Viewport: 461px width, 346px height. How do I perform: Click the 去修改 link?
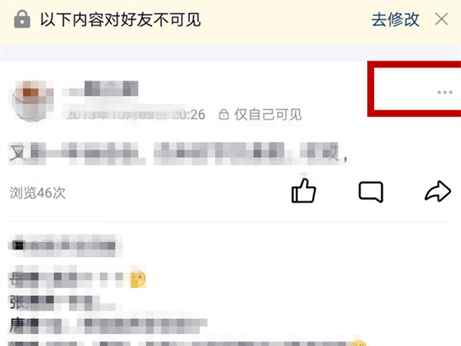click(x=395, y=20)
